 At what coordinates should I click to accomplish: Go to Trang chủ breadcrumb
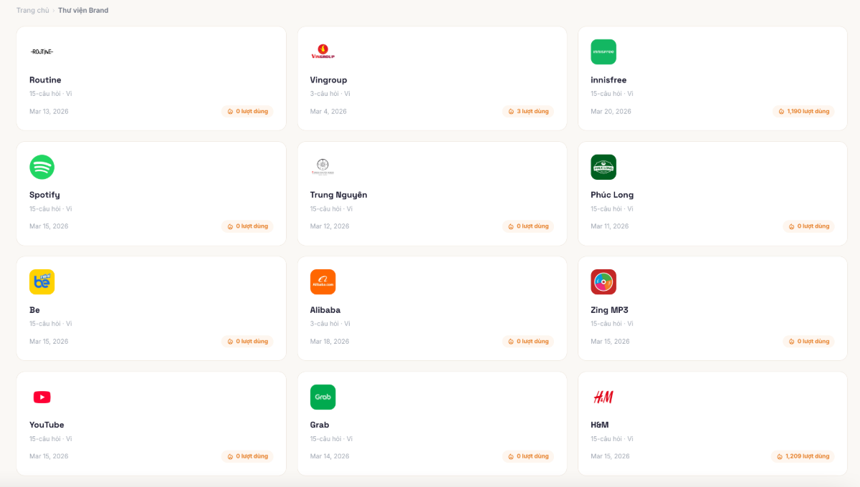tap(33, 11)
